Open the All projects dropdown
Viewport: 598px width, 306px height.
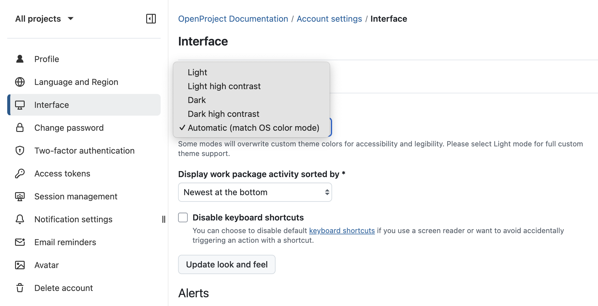click(45, 19)
